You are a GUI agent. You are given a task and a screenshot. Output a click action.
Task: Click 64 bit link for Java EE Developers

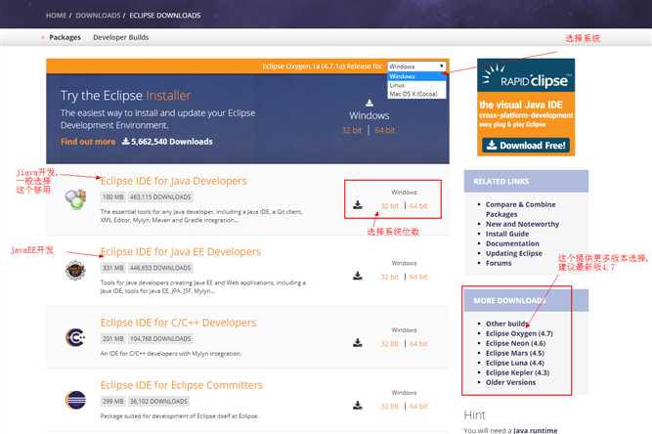tap(418, 277)
